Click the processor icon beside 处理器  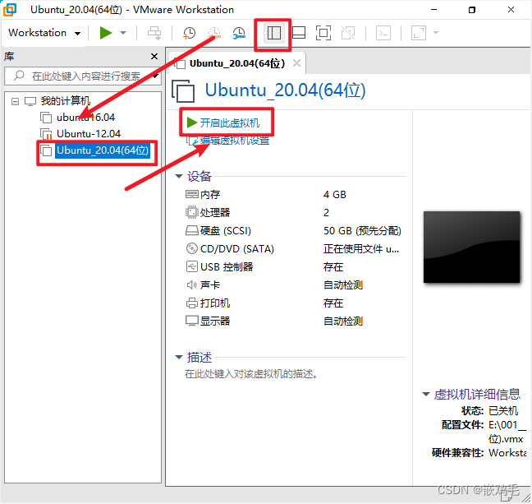(x=191, y=212)
